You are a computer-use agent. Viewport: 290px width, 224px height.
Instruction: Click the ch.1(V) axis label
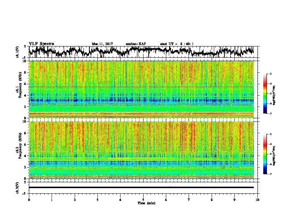pos(18,52)
